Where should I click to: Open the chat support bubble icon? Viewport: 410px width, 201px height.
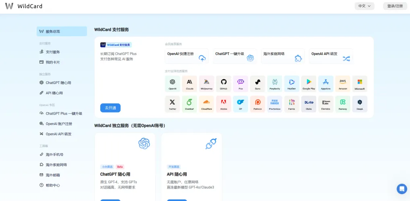[x=402, y=189]
